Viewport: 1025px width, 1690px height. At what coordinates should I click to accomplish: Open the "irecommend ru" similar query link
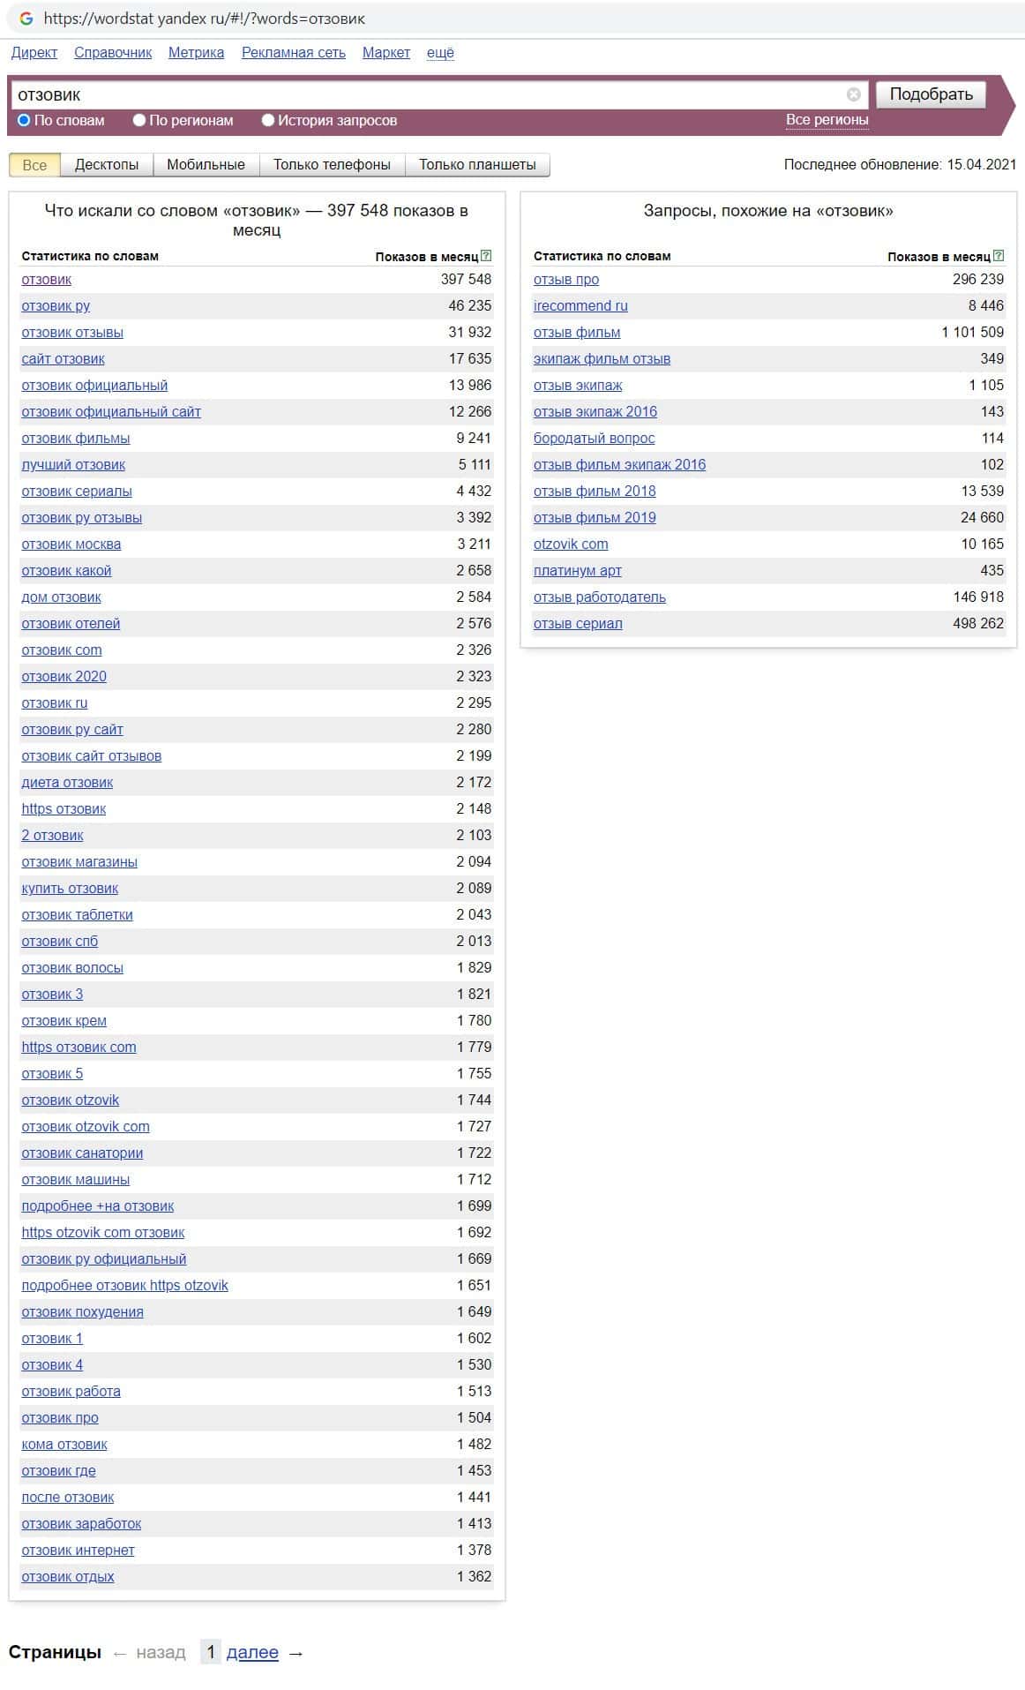580,305
